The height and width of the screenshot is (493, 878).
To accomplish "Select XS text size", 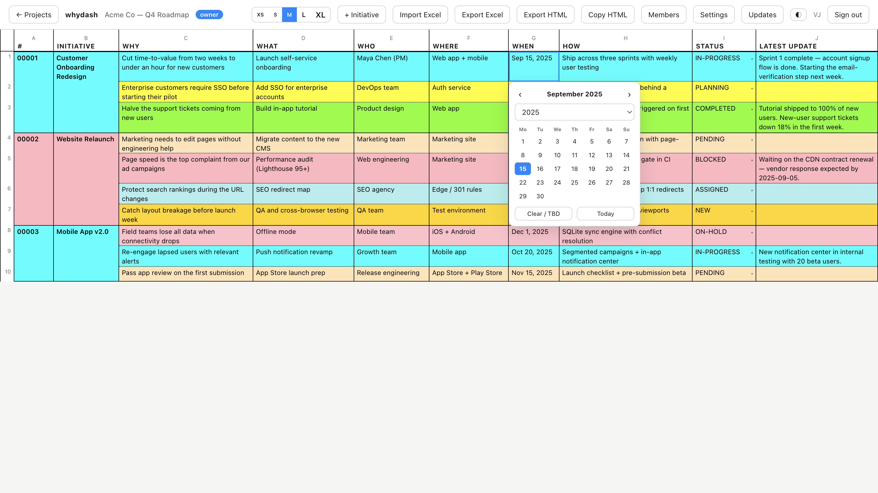I will coord(260,15).
